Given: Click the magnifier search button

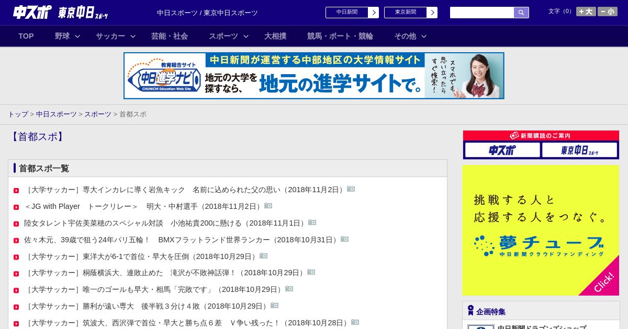Looking at the screenshot, I should pos(521,13).
